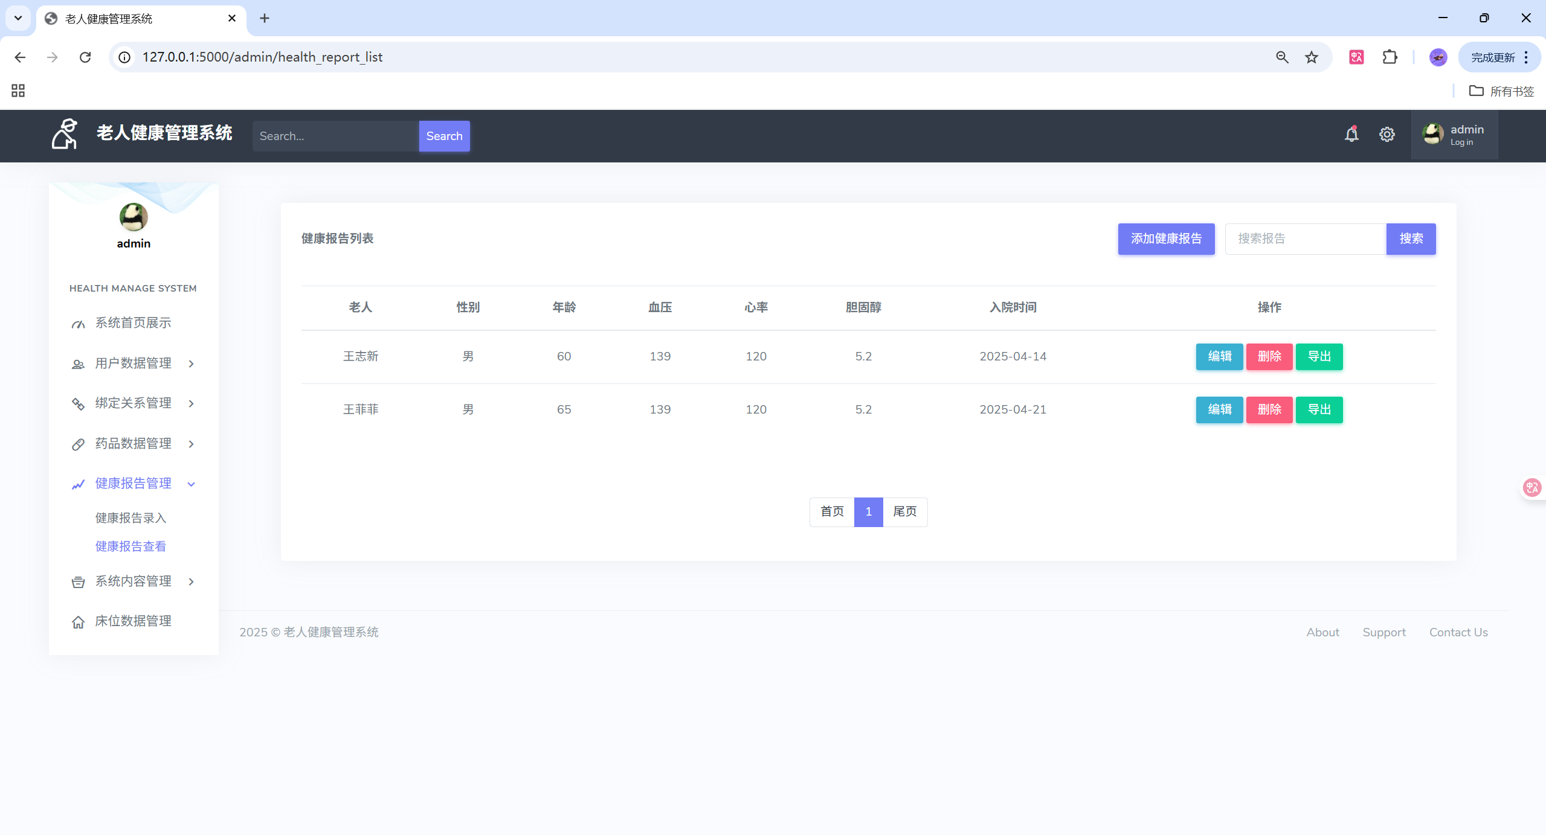Export 王菲菲's report with 导出

pyautogui.click(x=1319, y=409)
